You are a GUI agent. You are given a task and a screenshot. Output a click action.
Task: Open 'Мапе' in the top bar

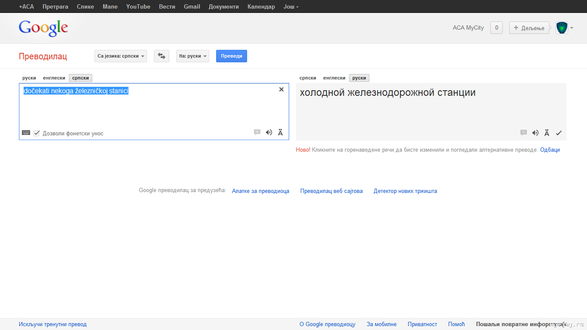pos(110,6)
